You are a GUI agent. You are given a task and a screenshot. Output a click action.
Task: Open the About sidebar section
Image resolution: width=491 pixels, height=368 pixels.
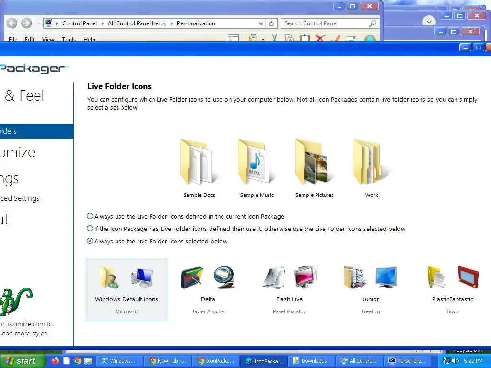point(4,219)
